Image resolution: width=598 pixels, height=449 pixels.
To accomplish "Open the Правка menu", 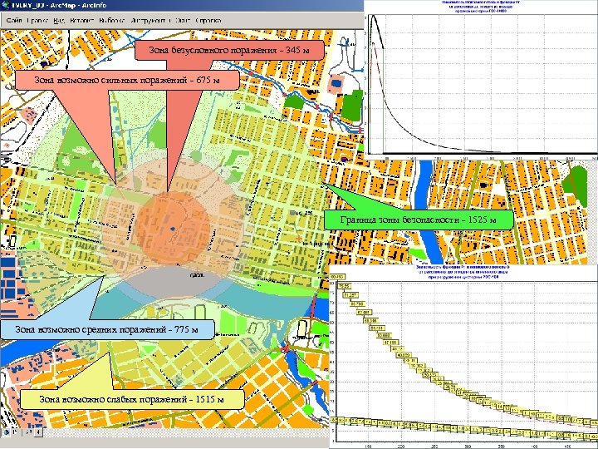I will (37, 21).
